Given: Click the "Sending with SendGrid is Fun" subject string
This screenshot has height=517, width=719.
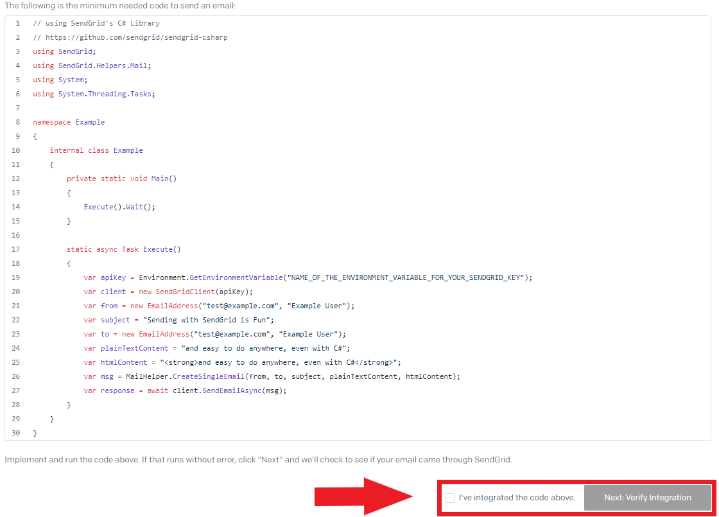Looking at the screenshot, I should pos(209,320).
